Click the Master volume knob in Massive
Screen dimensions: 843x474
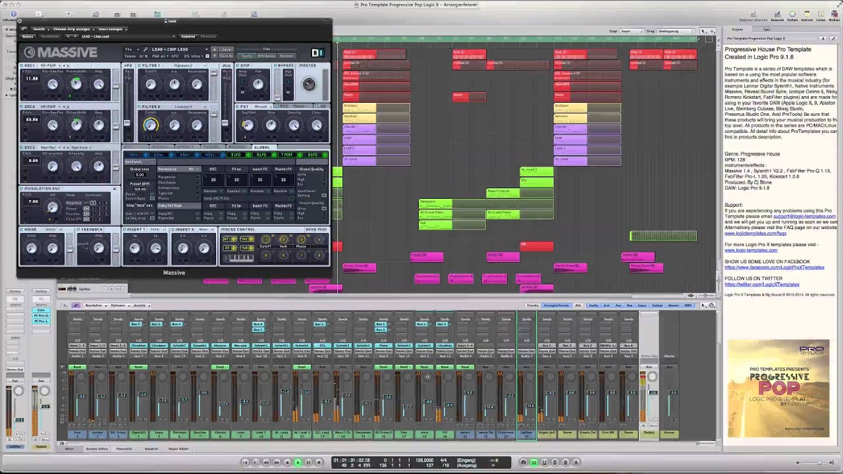pos(308,84)
